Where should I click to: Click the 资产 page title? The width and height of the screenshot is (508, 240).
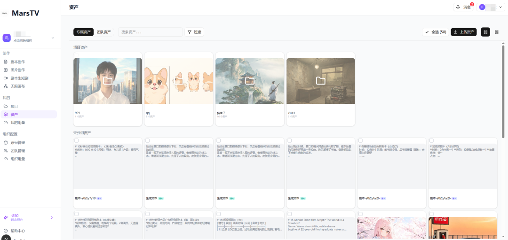point(73,7)
